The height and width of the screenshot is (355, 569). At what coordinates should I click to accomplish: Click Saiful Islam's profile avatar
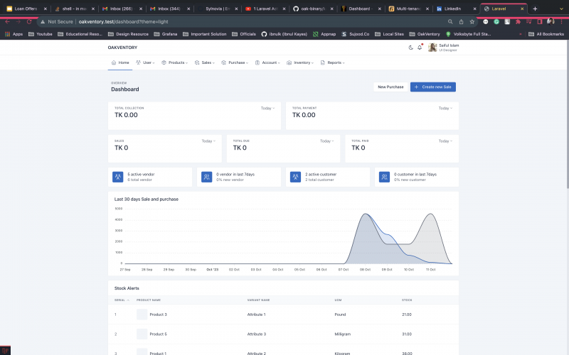coord(432,48)
